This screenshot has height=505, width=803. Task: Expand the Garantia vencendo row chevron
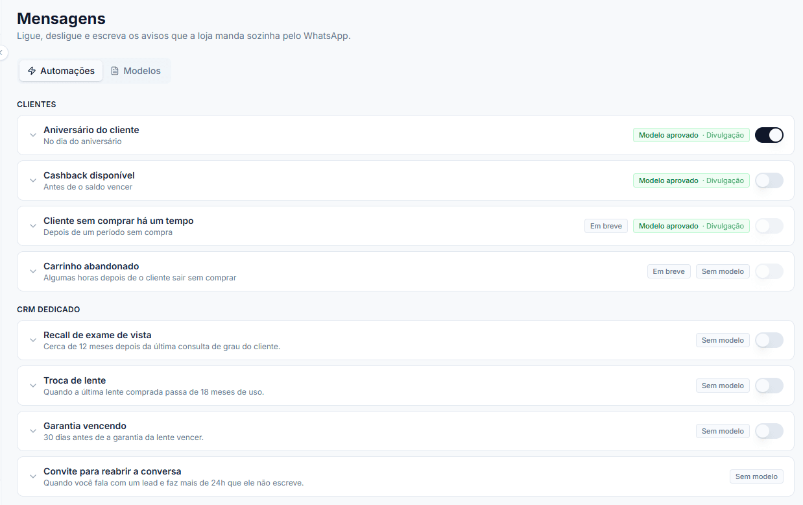(x=33, y=431)
